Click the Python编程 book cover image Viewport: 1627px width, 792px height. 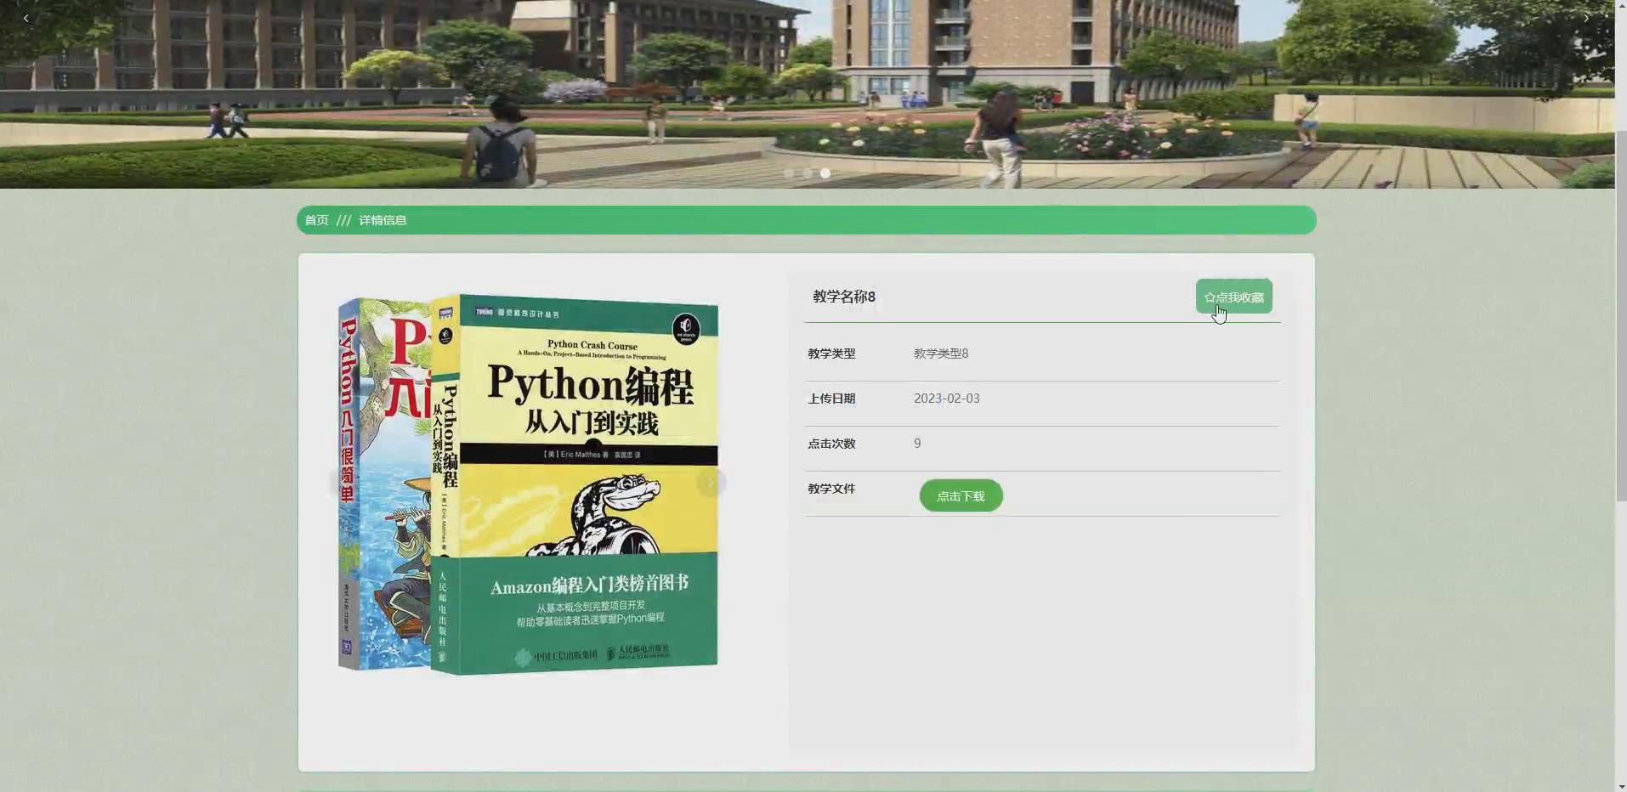tap(528, 484)
